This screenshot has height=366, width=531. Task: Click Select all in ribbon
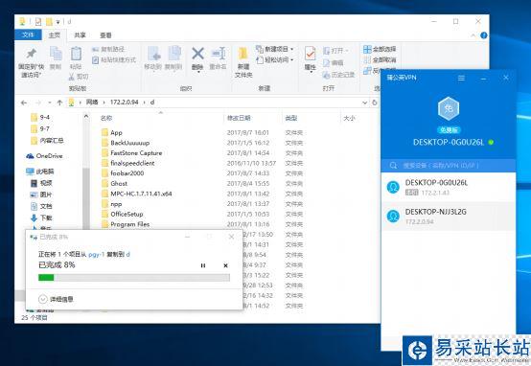380,49
